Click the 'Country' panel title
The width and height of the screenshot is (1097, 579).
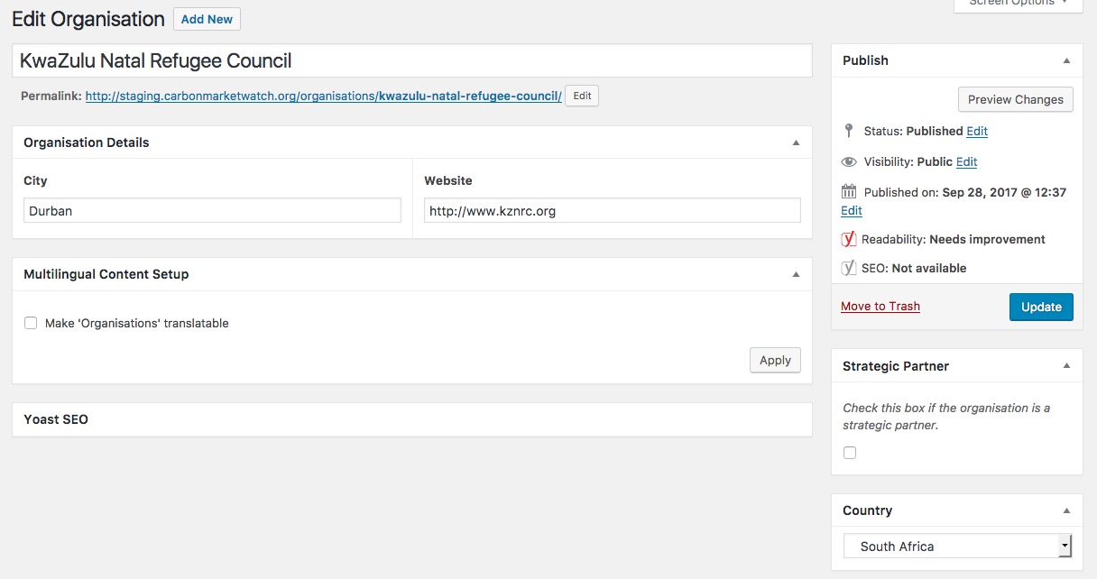tap(867, 510)
